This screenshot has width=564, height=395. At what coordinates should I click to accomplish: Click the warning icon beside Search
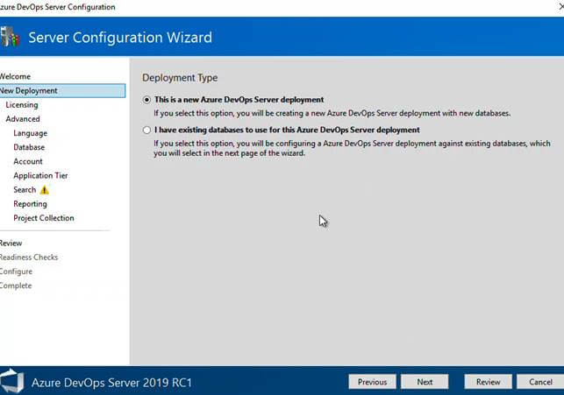(45, 190)
